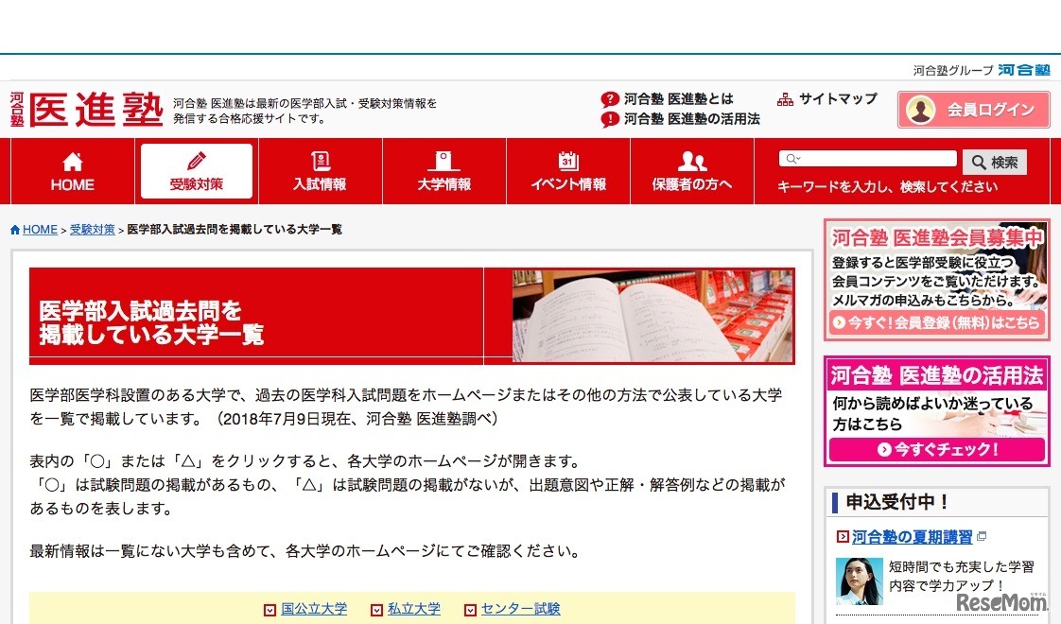This screenshot has height=624, width=1061.
Task: Click the open book header image
Action: coord(652,316)
